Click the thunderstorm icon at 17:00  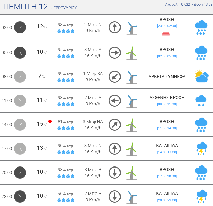[201, 149]
